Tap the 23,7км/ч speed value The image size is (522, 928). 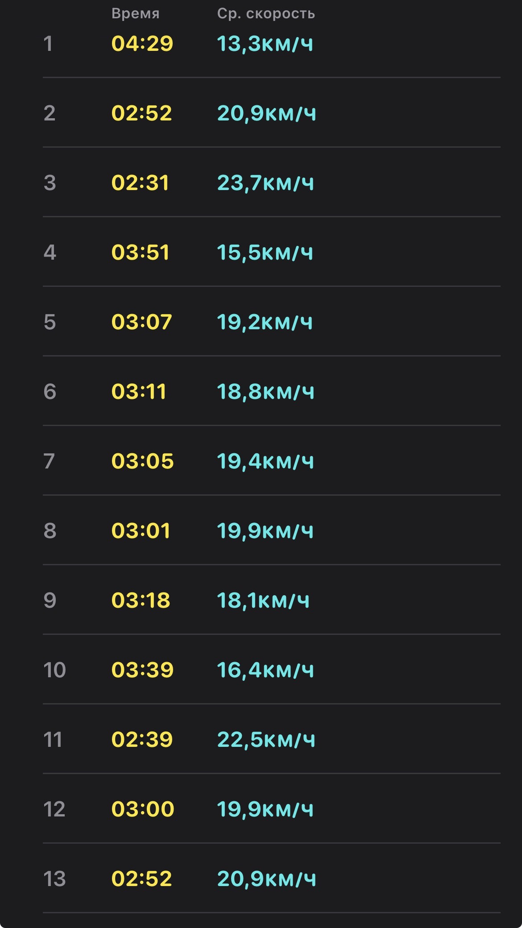(x=265, y=183)
